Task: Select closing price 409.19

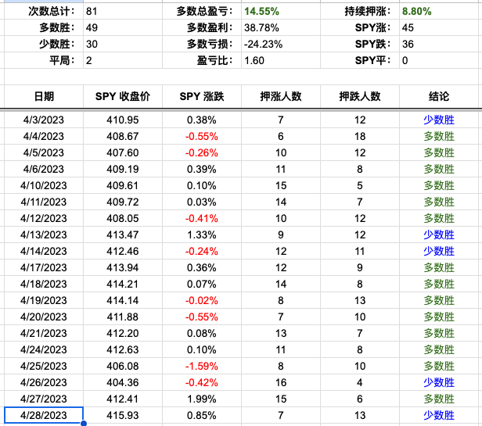Action: [123, 170]
